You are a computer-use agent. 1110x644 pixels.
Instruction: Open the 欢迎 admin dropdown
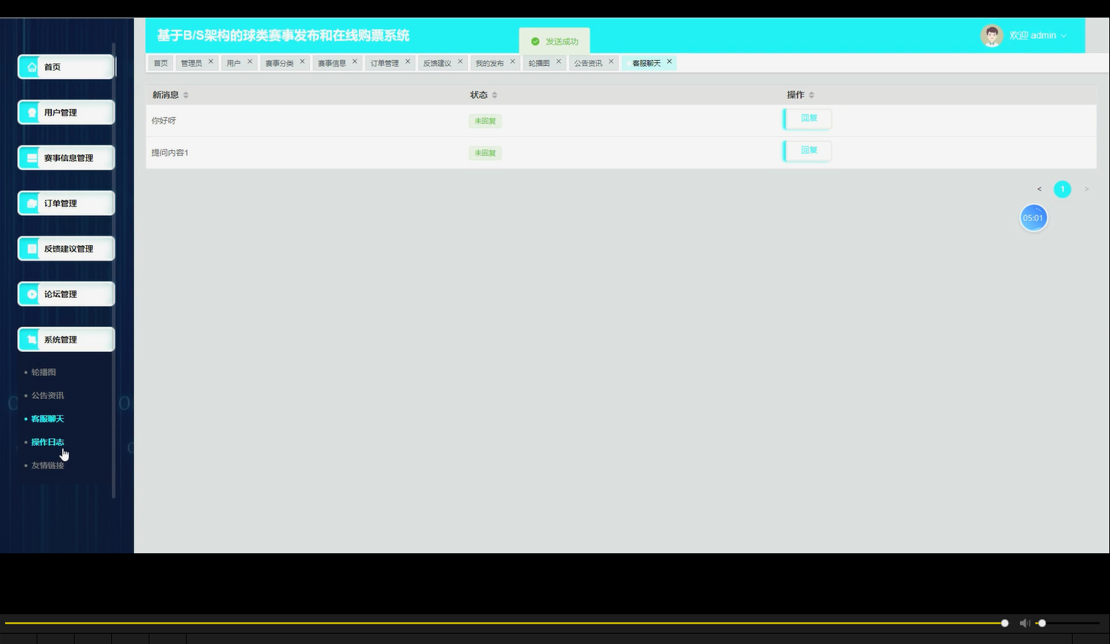pyautogui.click(x=1038, y=35)
